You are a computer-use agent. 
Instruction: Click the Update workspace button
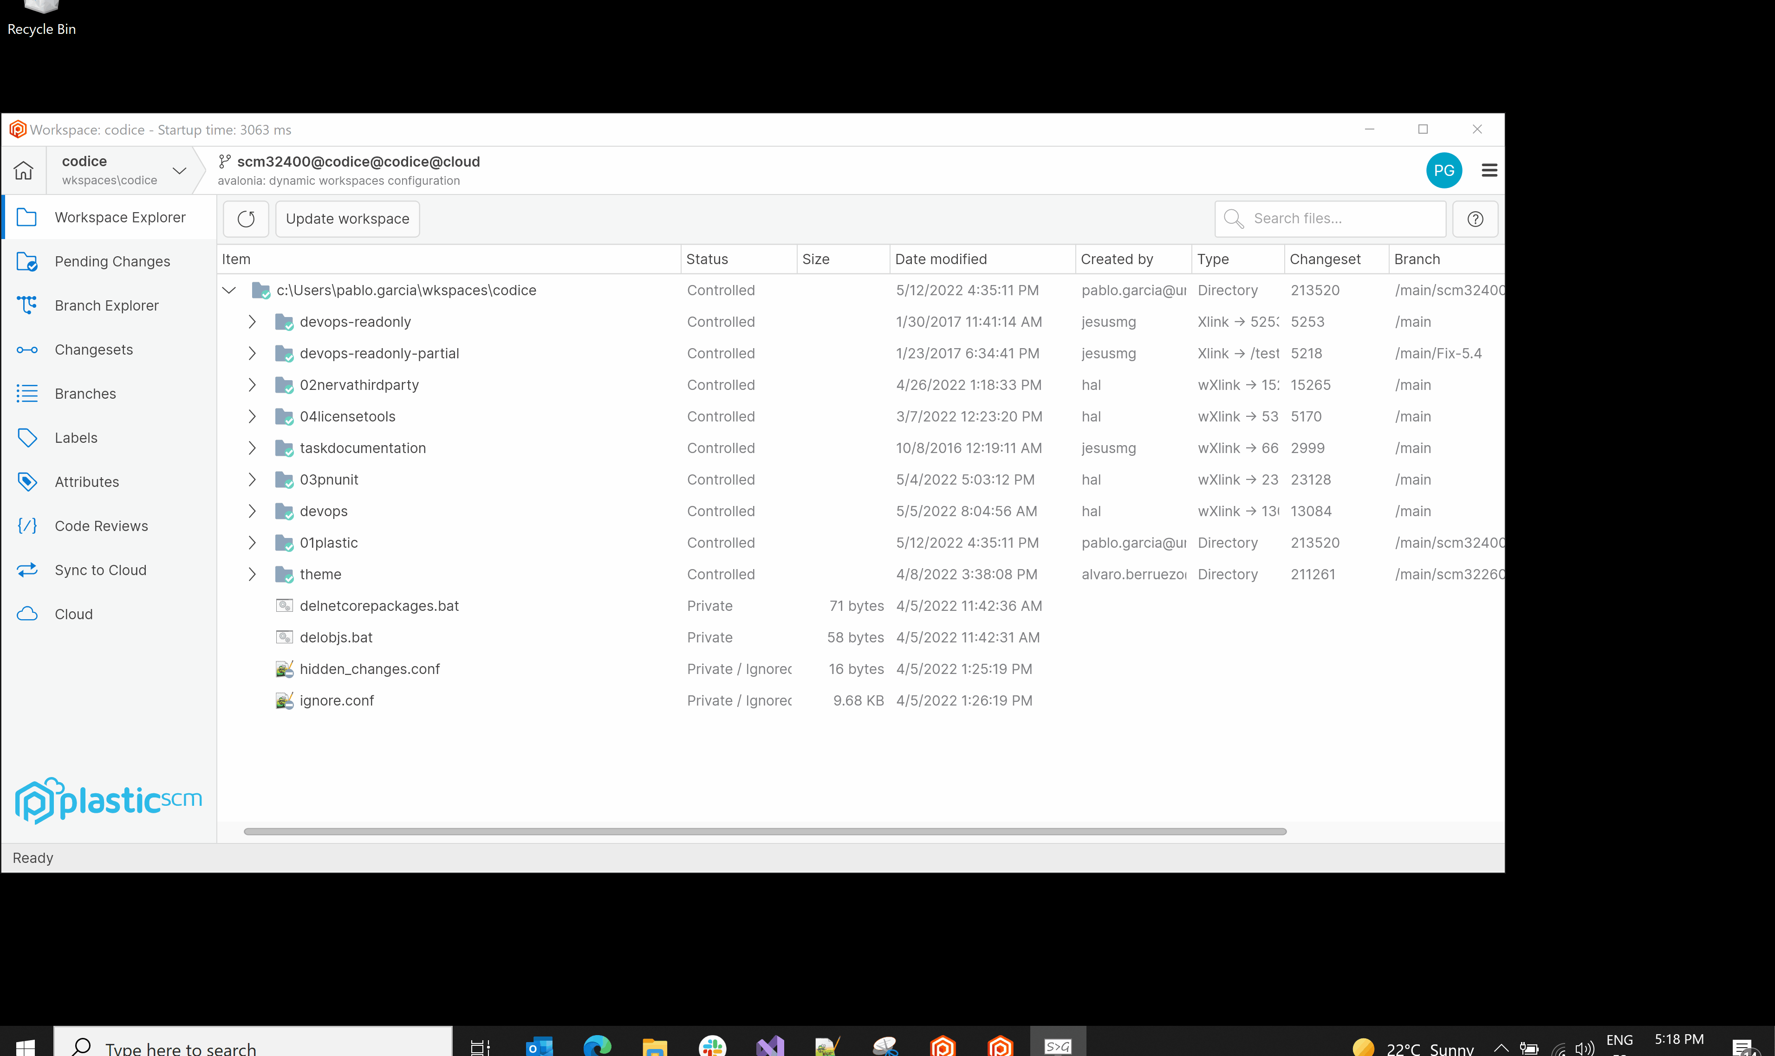347,219
